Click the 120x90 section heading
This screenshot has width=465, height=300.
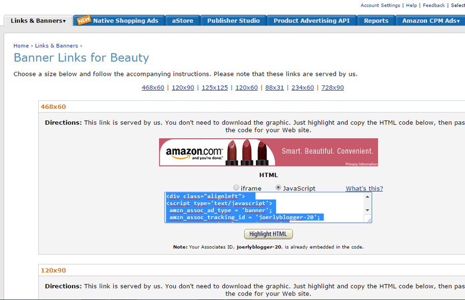point(54,270)
